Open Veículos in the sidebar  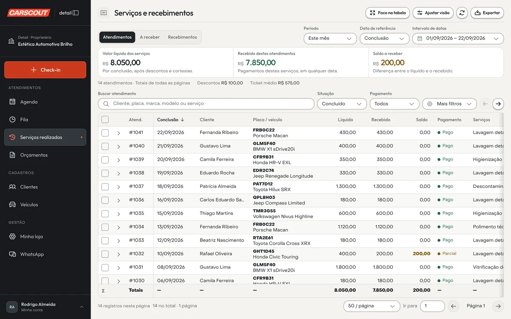tap(45, 205)
